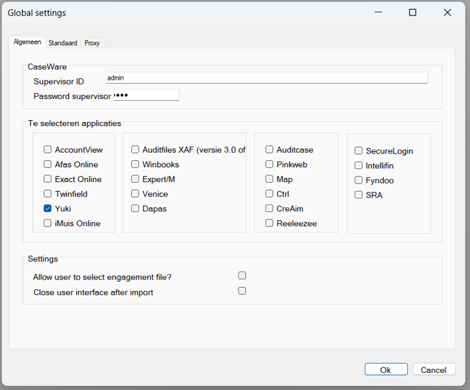Check the Expert/M checkbox
470x390 pixels.
(135, 179)
